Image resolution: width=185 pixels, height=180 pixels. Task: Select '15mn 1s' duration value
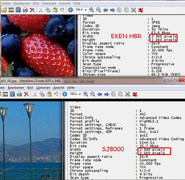147,142
